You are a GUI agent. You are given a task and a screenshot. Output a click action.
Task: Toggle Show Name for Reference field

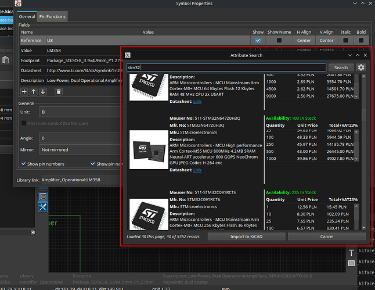[279, 41]
